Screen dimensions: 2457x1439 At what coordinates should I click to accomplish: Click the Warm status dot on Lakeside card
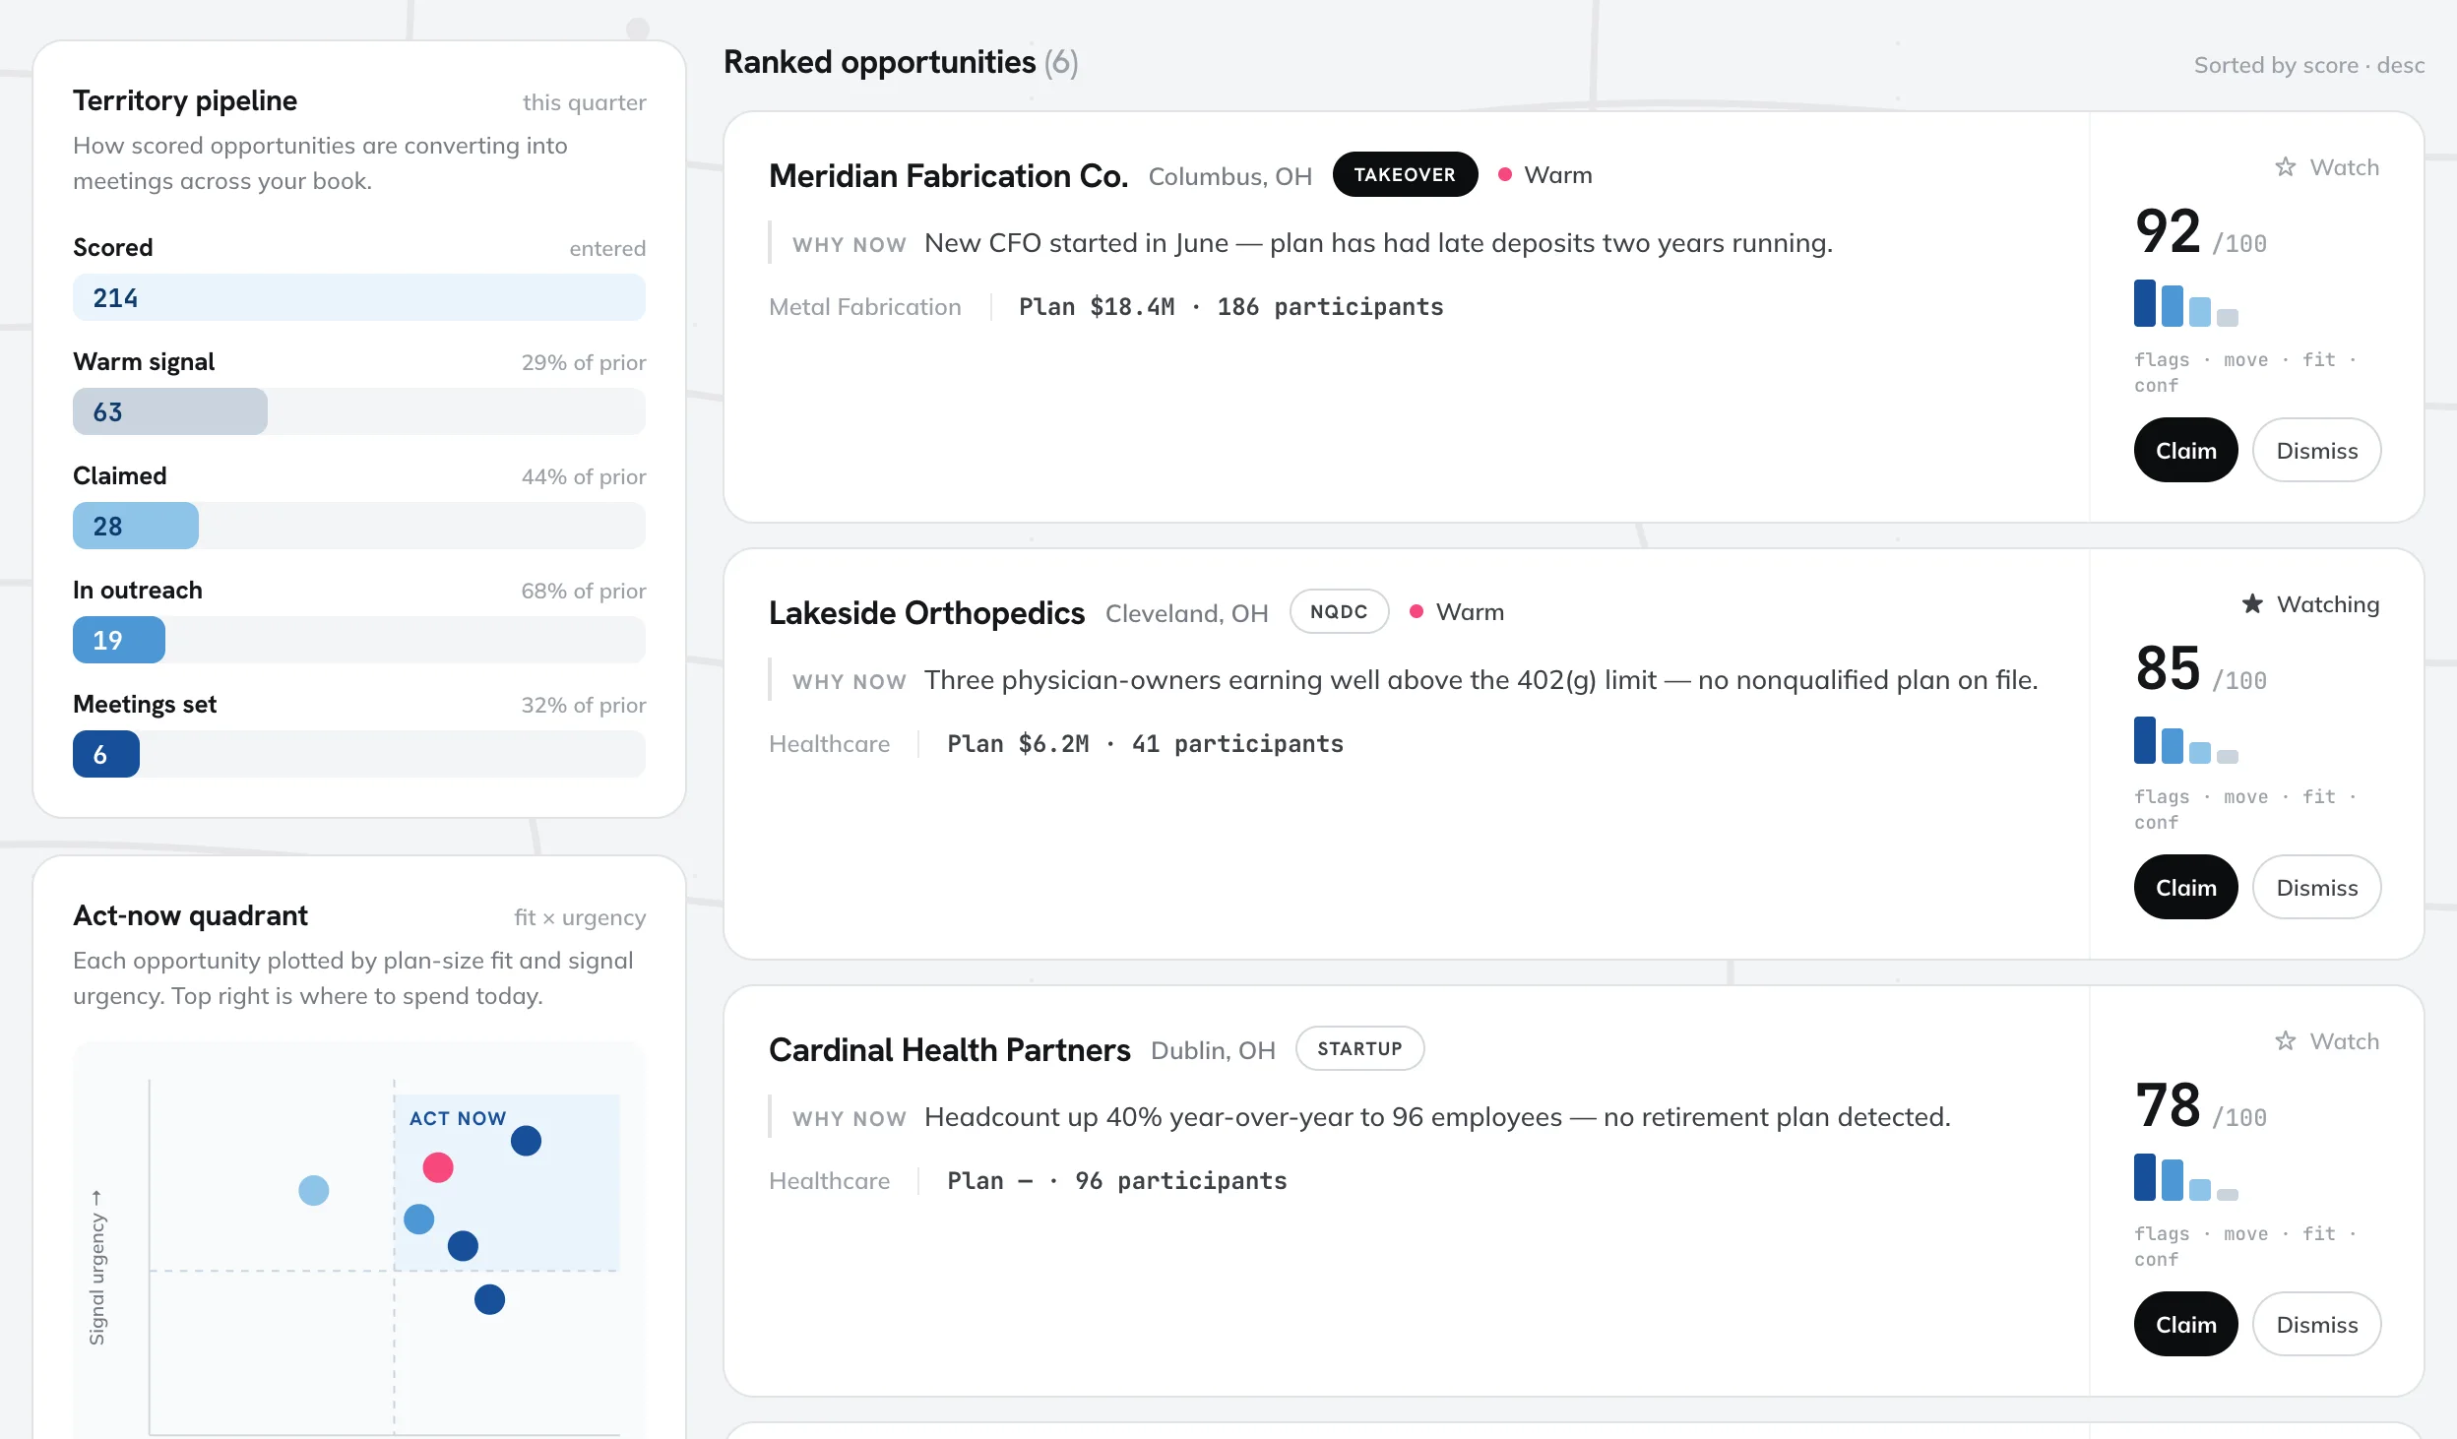pos(1417,612)
